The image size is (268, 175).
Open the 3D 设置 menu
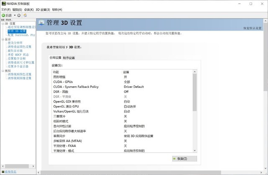click(43, 10)
